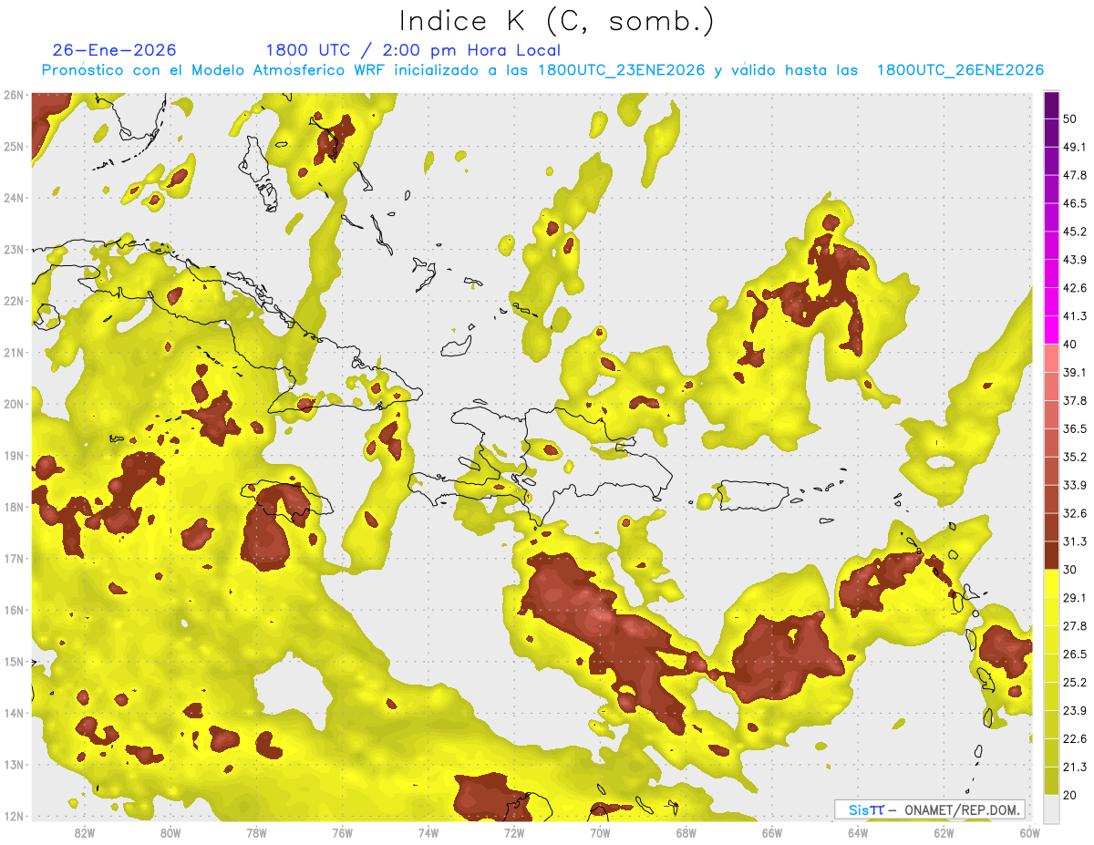Click the latitude axis label '22N'
1094x845 pixels.
click(14, 301)
